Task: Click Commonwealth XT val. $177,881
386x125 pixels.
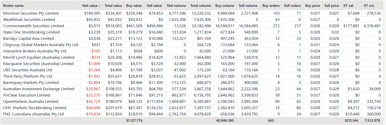Action: click(352, 26)
